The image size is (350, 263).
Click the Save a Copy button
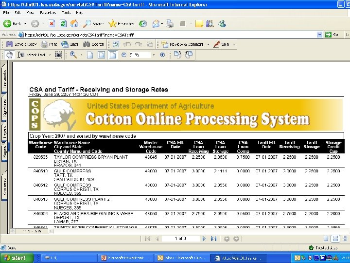pos(22,44)
